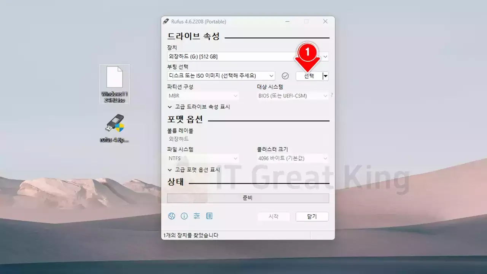Open the arrow beside the 선택 button
This screenshot has height=274, width=487.
pos(325,76)
